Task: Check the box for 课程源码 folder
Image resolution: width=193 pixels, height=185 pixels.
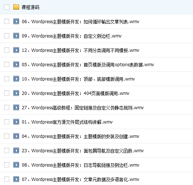Action: pyautogui.click(x=7, y=7)
